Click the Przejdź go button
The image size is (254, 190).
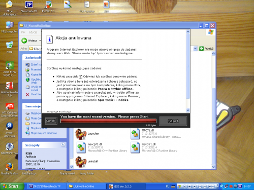[x=206, y=49]
